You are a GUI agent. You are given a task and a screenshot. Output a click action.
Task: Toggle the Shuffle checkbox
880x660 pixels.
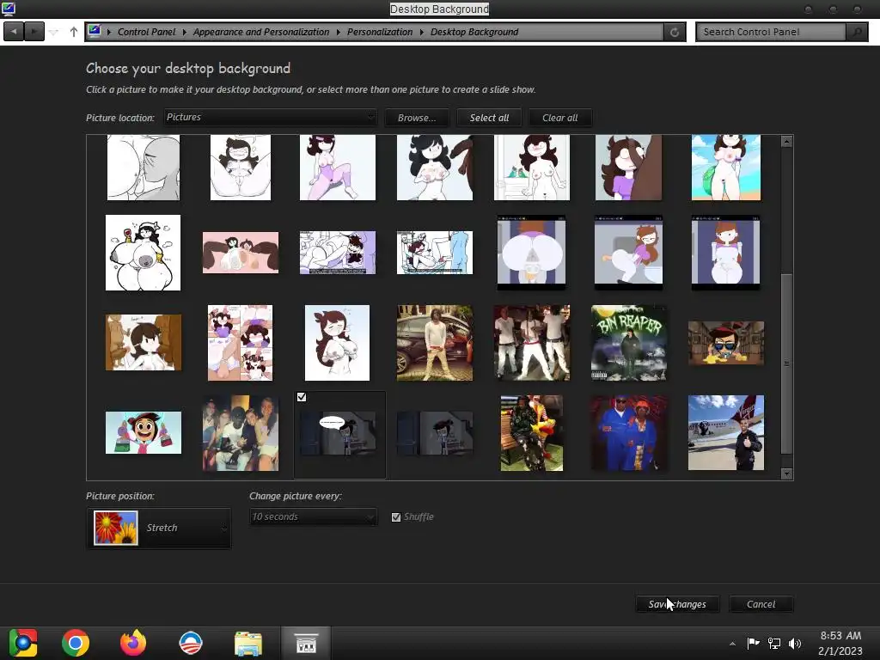(395, 516)
